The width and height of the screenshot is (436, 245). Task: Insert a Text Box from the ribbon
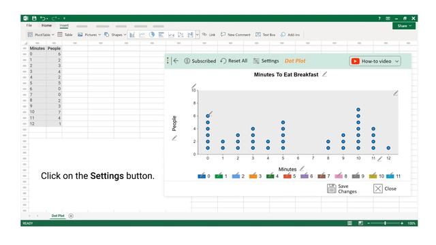coord(265,35)
